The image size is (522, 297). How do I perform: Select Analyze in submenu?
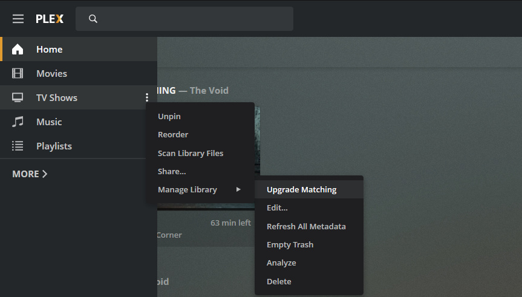[309, 263]
